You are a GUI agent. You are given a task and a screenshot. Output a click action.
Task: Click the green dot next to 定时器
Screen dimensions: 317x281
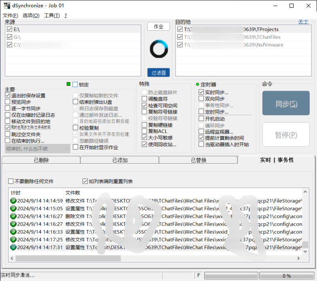pyautogui.click(x=197, y=84)
